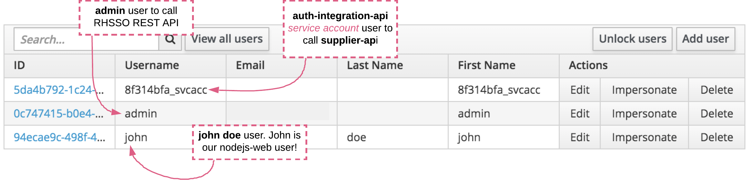This screenshot has height=180, width=747.
Task: Edit the 8f314bfa_svcacc service account user
Action: [579, 90]
